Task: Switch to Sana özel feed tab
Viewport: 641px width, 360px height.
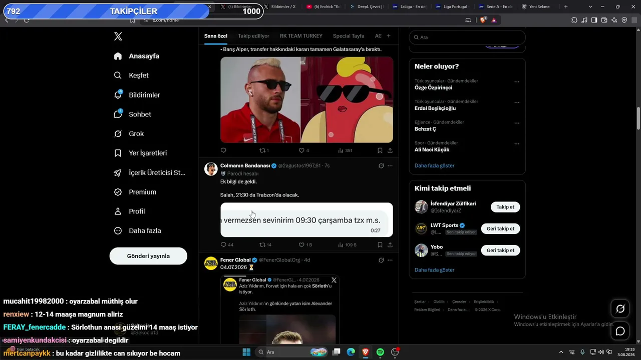Action: [216, 36]
